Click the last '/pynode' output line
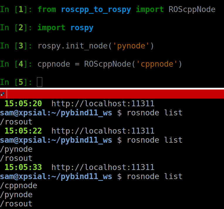224x209 pixels. (x=16, y=195)
